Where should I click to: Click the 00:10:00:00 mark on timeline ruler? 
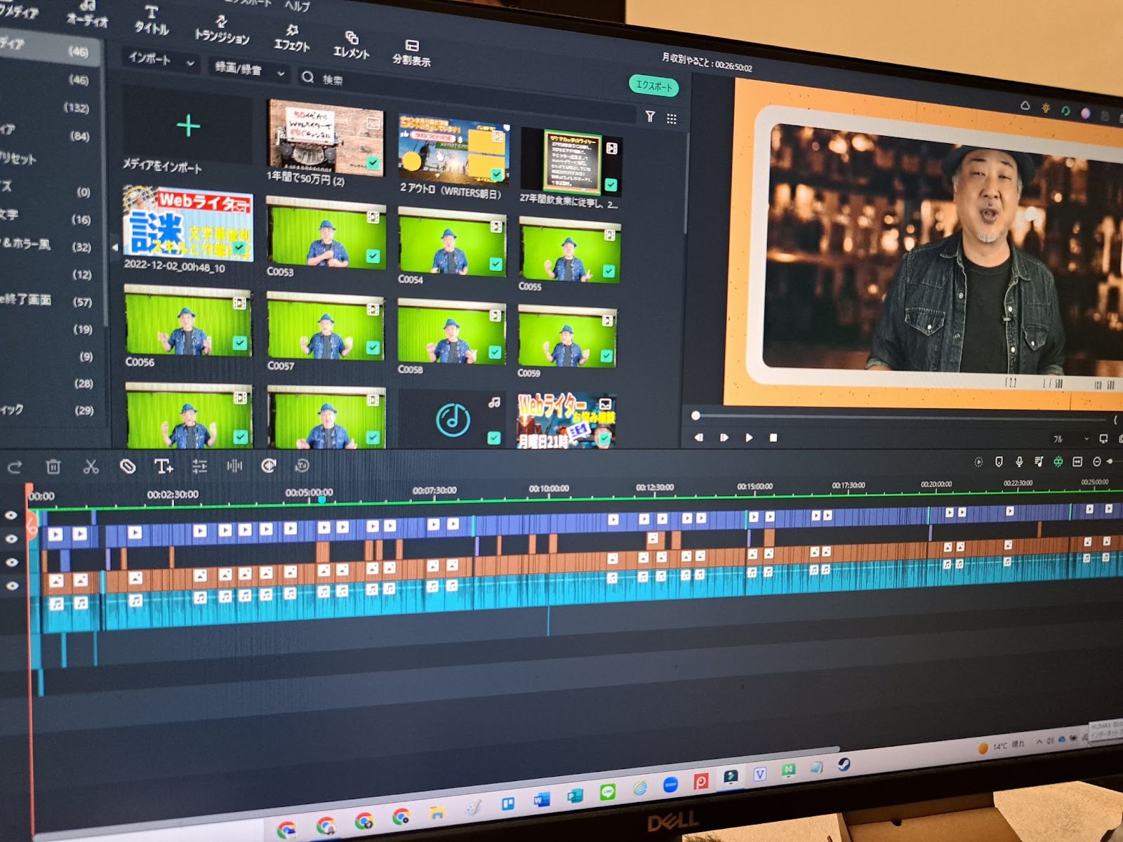click(549, 488)
